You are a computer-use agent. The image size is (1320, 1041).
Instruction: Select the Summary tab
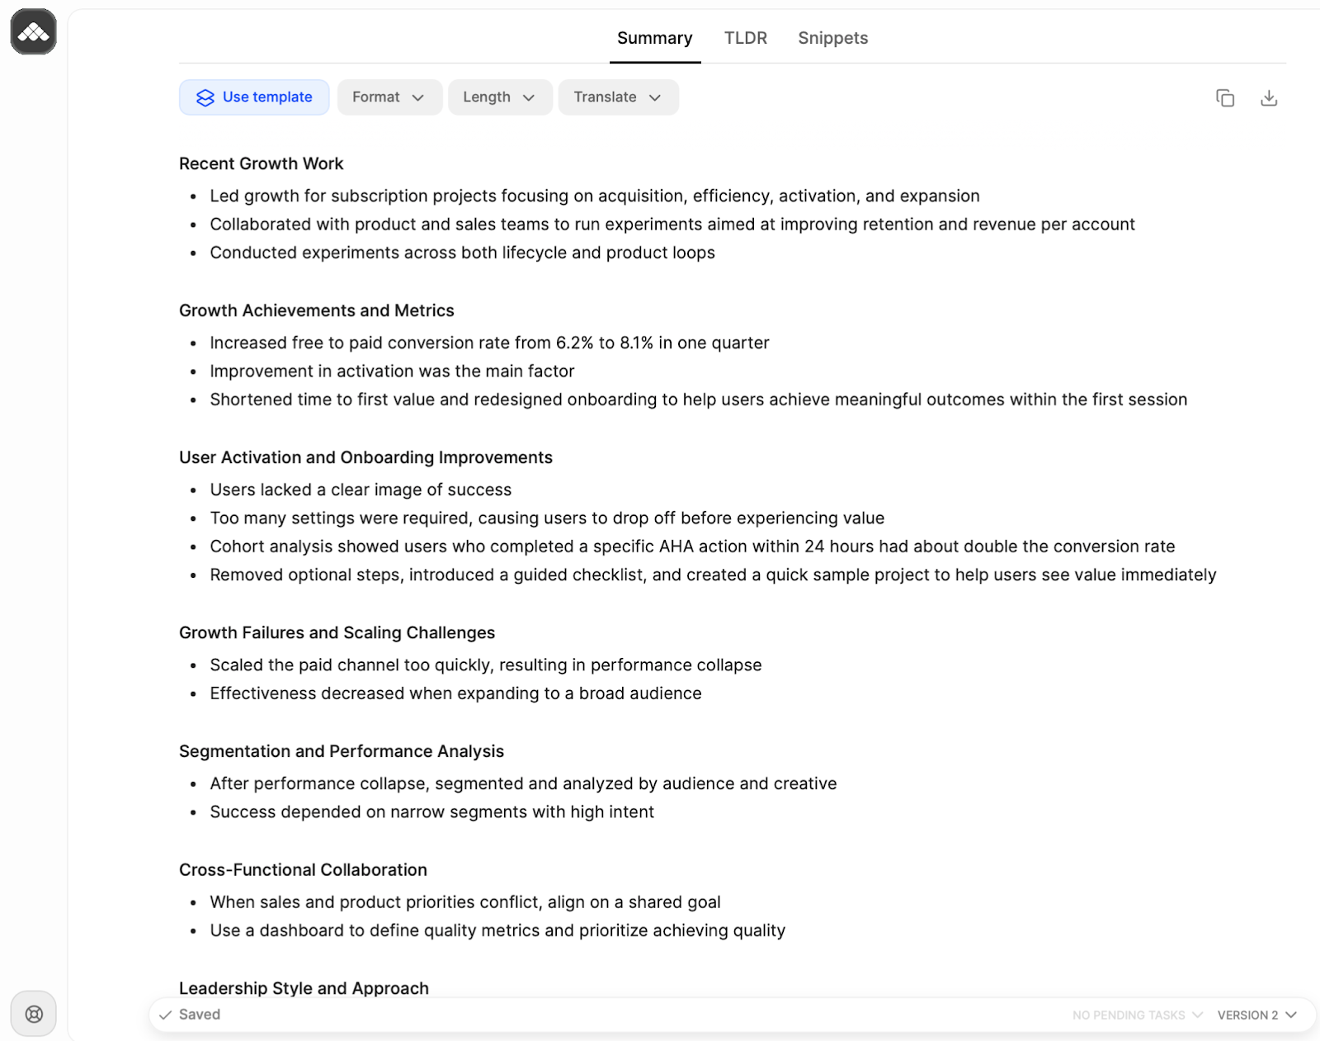pyautogui.click(x=654, y=38)
